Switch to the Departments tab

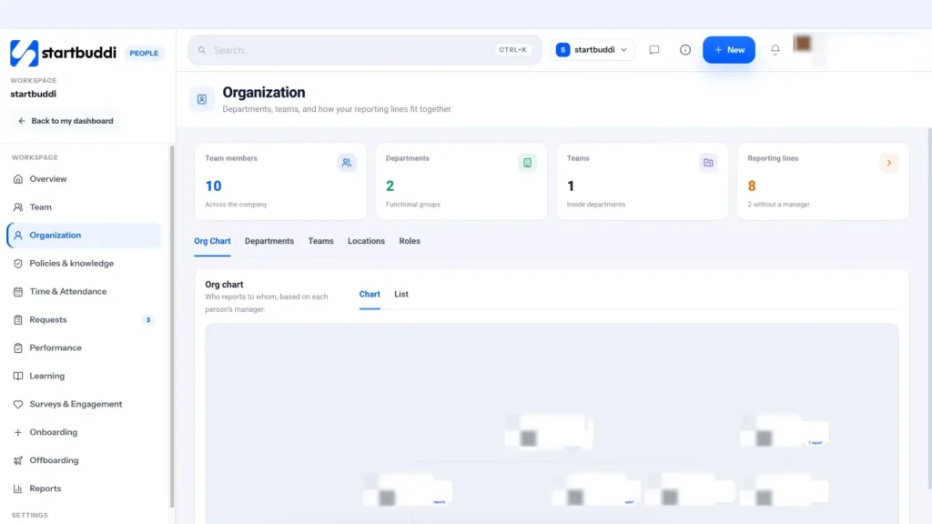[x=269, y=241]
